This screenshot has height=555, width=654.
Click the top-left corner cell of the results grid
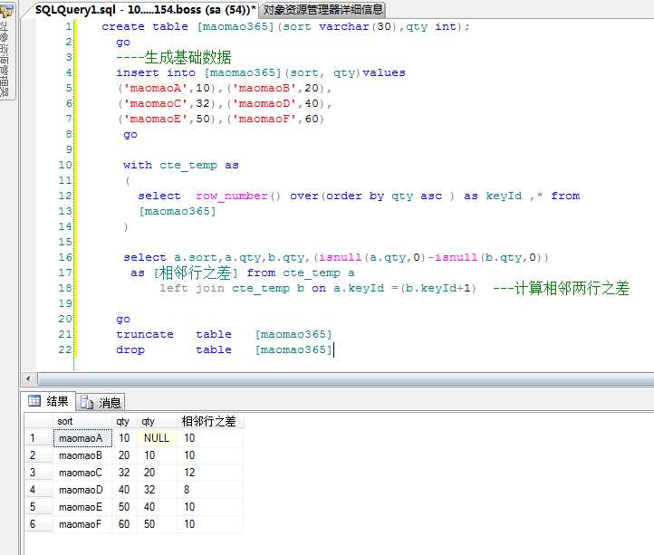(39, 421)
